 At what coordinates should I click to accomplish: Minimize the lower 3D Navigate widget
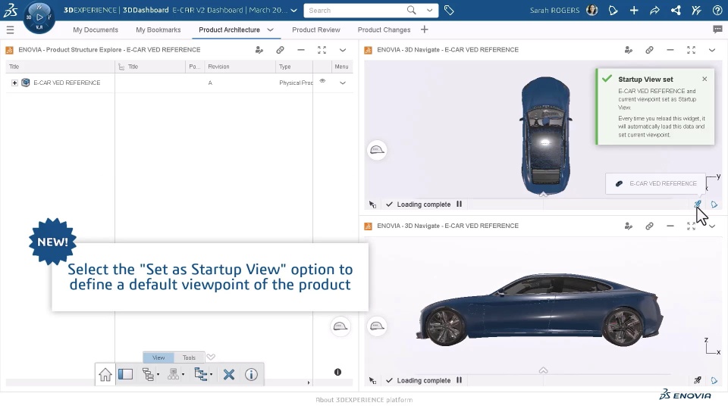point(670,226)
